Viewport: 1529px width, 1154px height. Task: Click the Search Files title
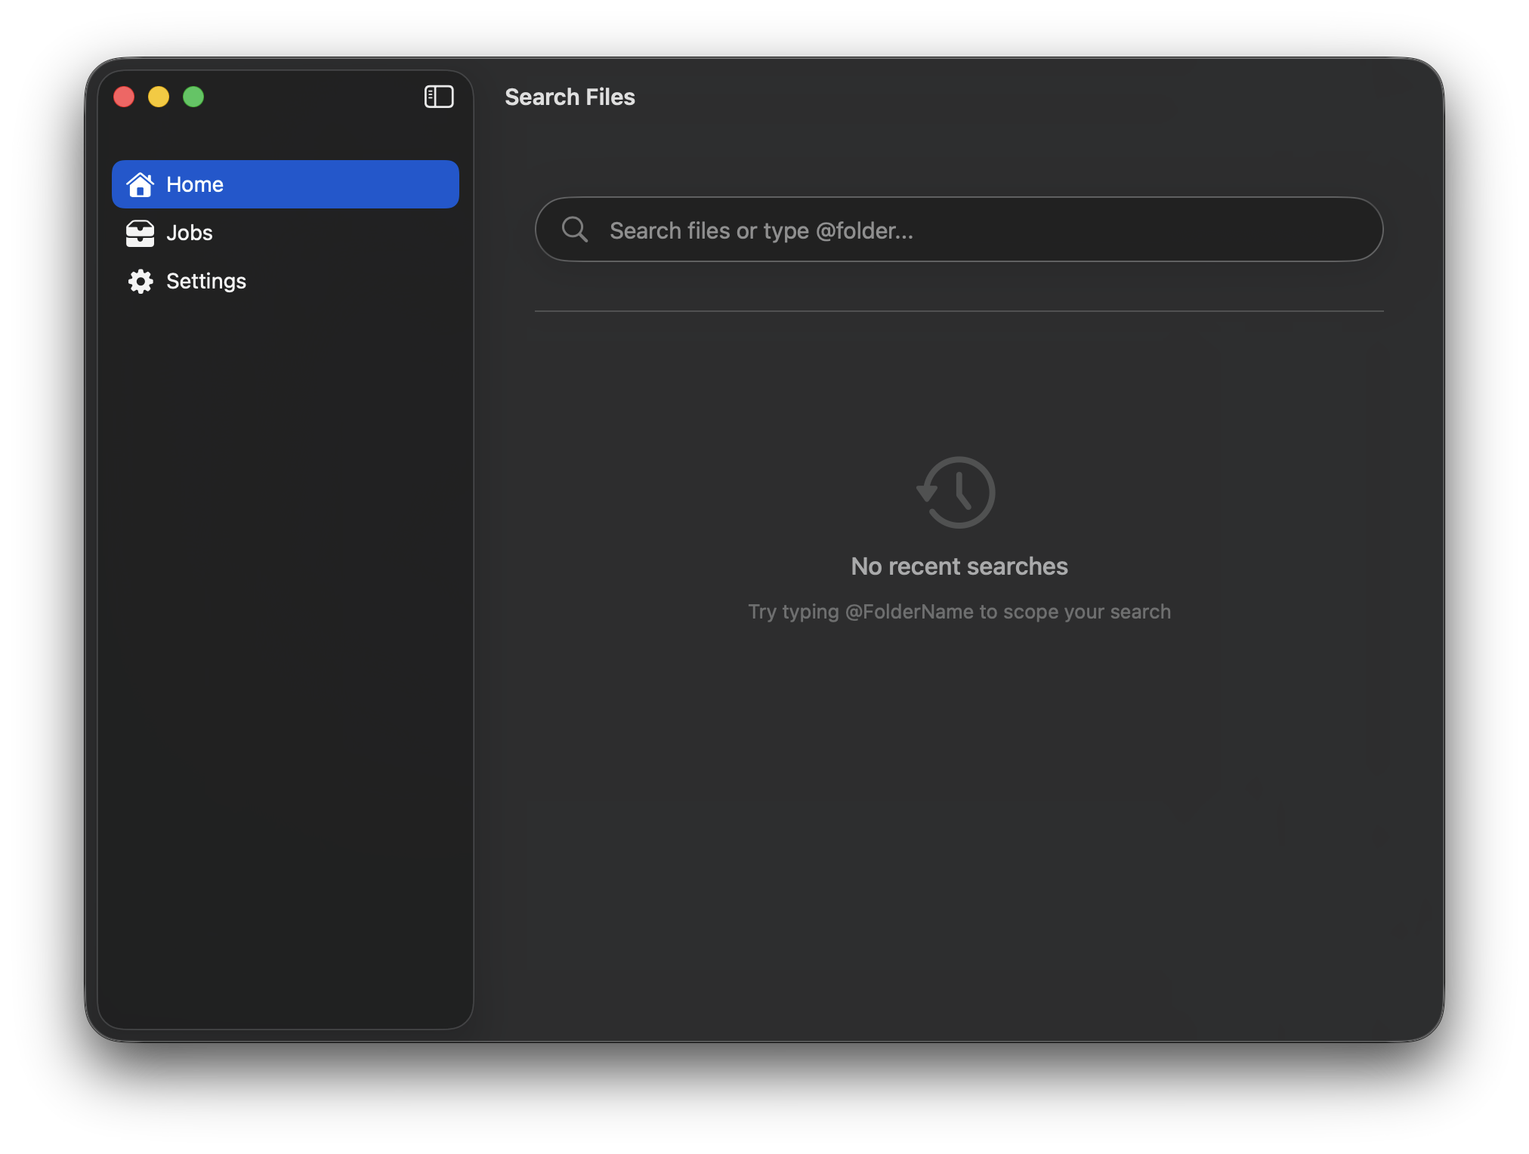pos(570,97)
